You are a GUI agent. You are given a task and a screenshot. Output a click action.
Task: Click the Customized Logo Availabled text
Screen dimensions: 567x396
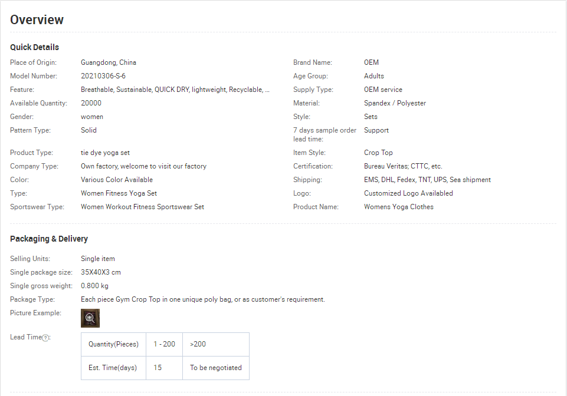(408, 193)
